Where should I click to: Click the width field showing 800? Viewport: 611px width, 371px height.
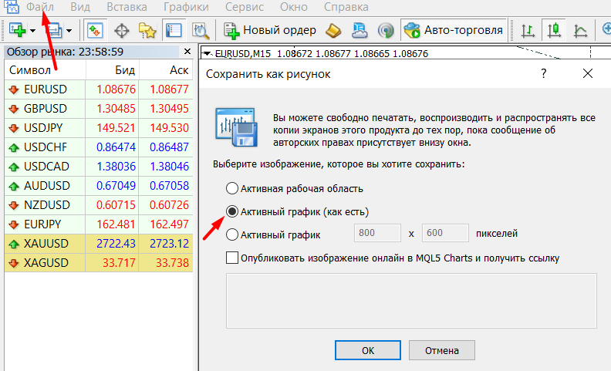coord(377,233)
